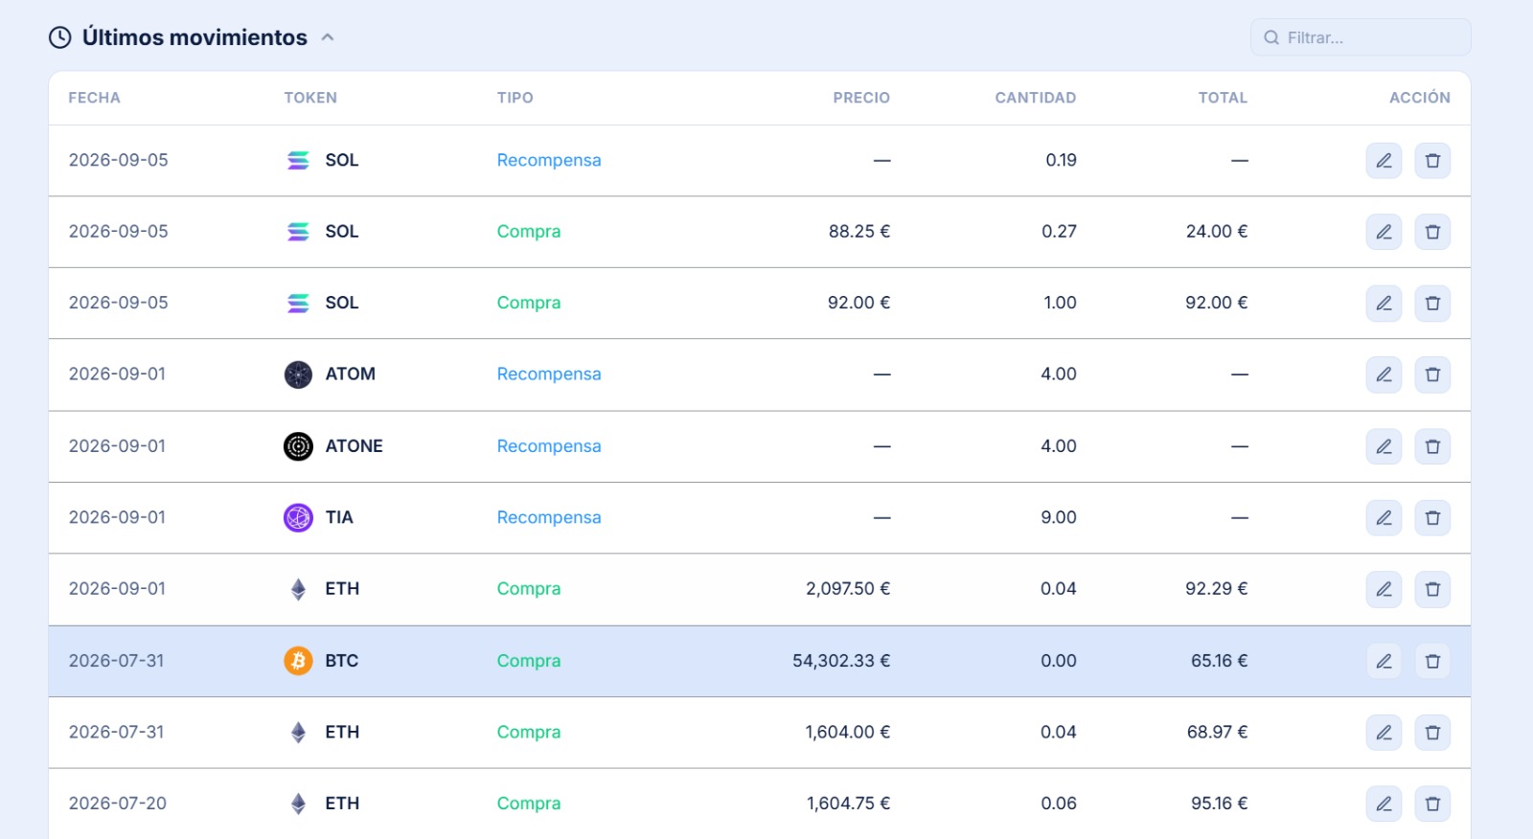Click the TOKEN column header
Viewport: 1533px width, 839px height.
tap(310, 98)
